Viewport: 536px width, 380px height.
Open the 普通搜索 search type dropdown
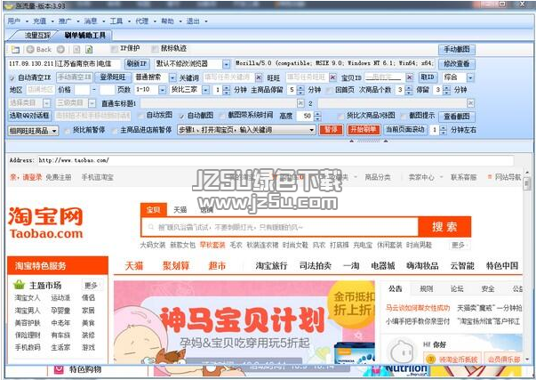[172, 77]
